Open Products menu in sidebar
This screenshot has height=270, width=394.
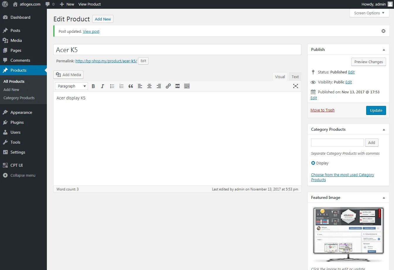coord(23,70)
